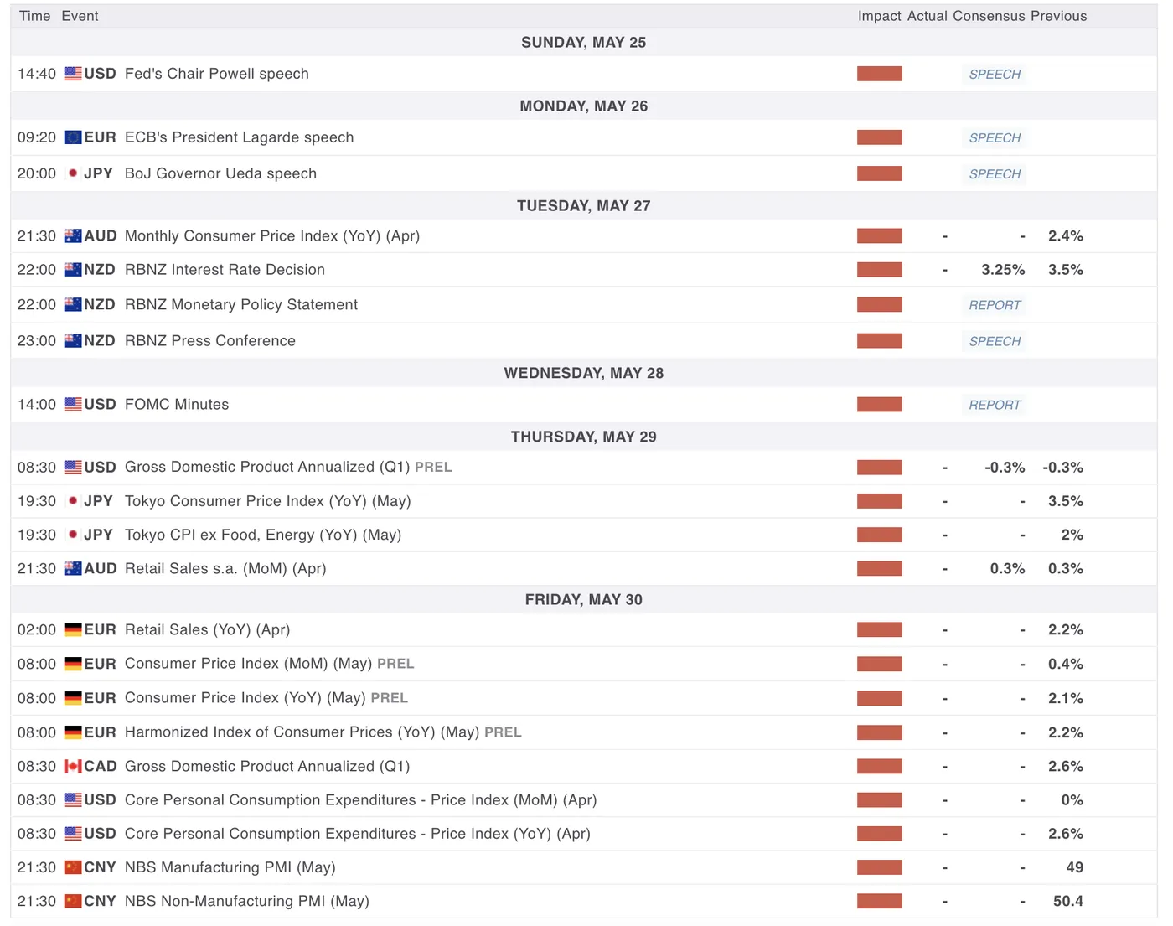Click the 3.25% consensus value for RBNZ decision

[x=1003, y=270]
